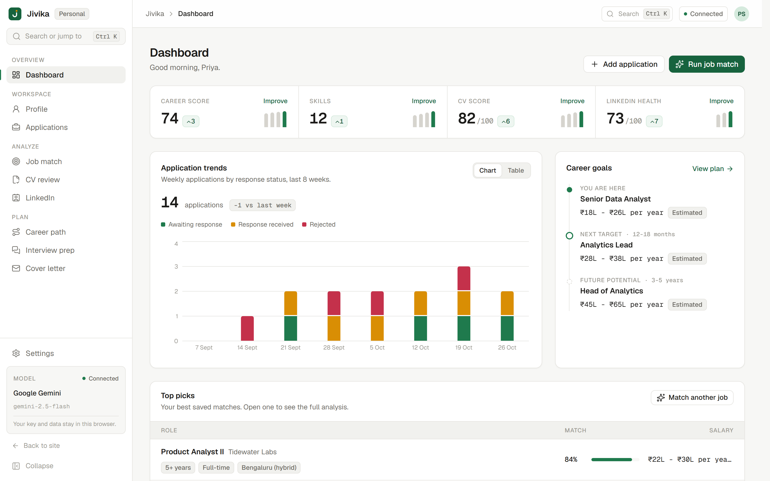Click Improve link on Skills card
The height and width of the screenshot is (481, 770).
tap(424, 101)
